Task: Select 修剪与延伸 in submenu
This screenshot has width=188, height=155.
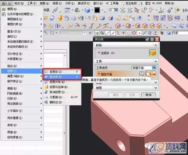Action: pos(62,87)
